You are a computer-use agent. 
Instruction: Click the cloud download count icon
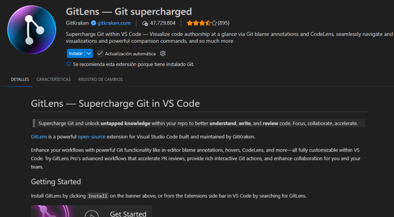pyautogui.click(x=145, y=23)
